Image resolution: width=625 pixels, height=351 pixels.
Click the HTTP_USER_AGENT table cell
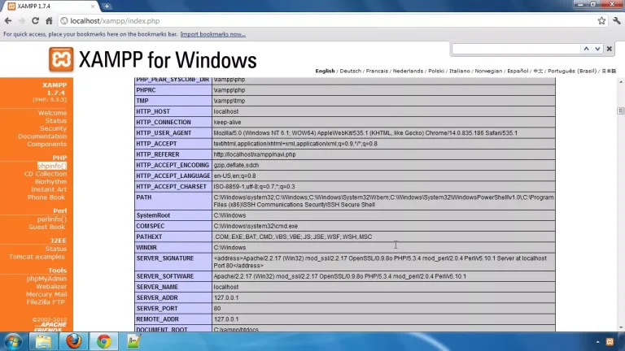173,133
